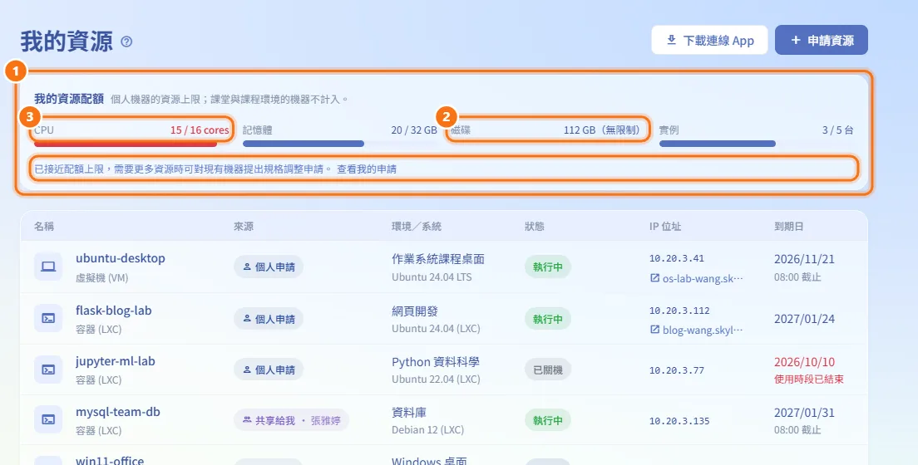Click the 環境/系統 column header
918x465 pixels.
tap(417, 227)
